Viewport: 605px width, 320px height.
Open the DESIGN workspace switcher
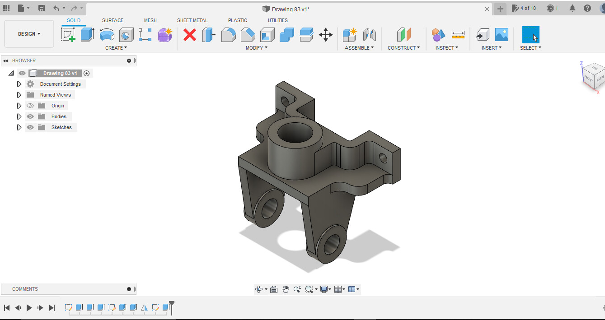[28, 33]
